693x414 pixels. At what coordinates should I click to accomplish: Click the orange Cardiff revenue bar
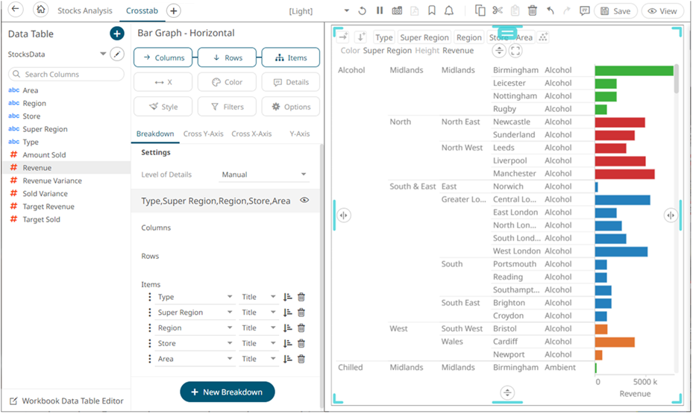[615, 342]
